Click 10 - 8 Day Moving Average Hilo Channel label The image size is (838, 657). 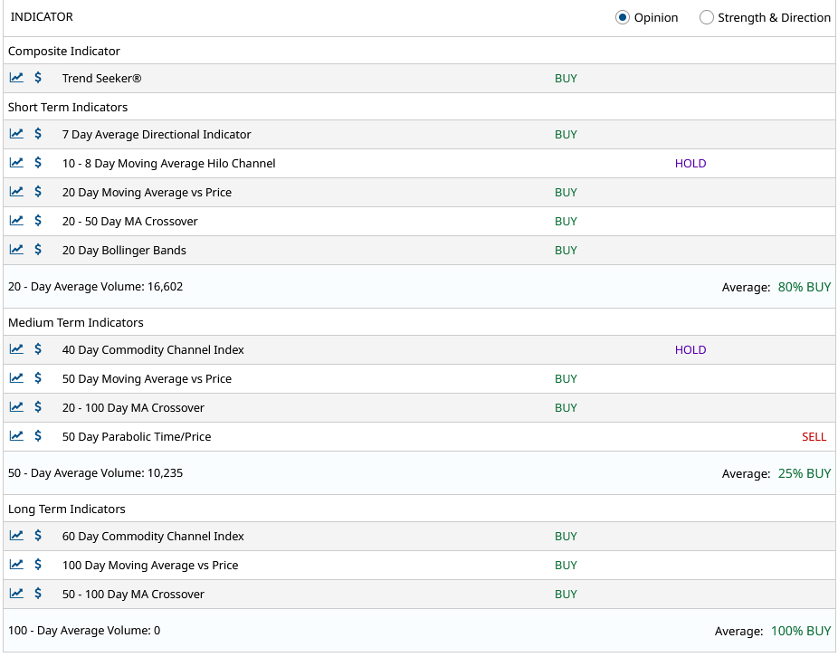click(169, 164)
